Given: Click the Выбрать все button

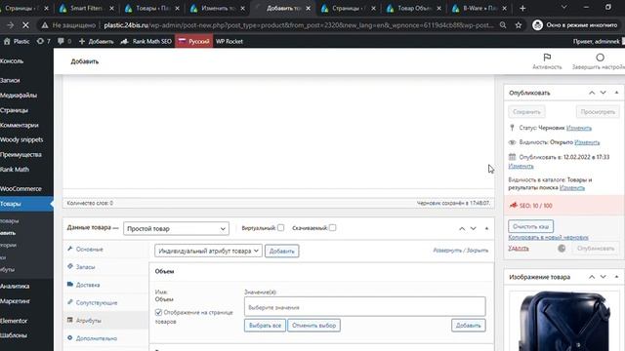Looking at the screenshot, I should pos(265,325).
